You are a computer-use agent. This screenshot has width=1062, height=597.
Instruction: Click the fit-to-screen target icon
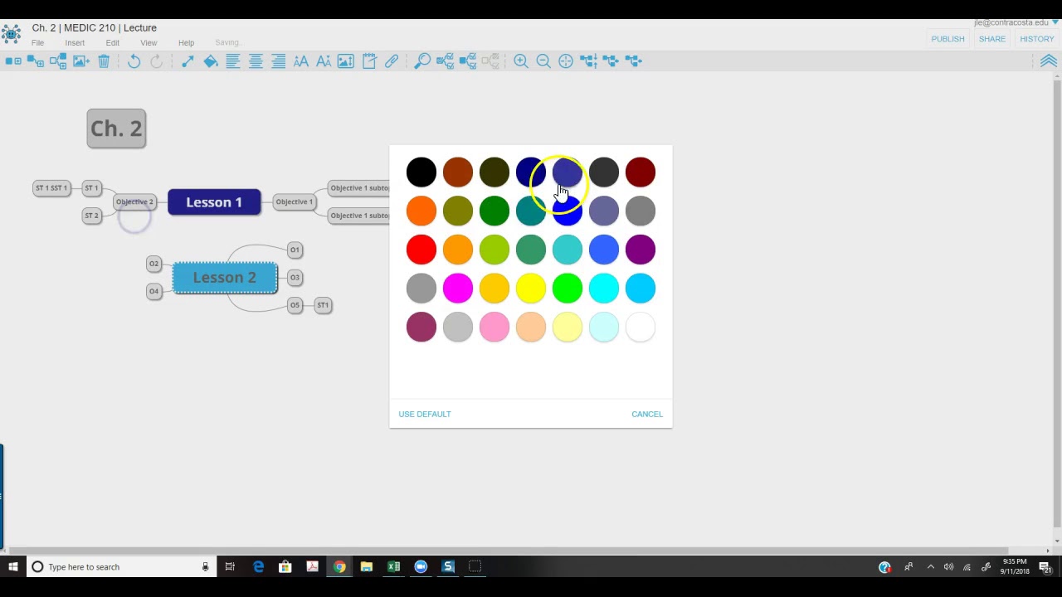point(566,61)
